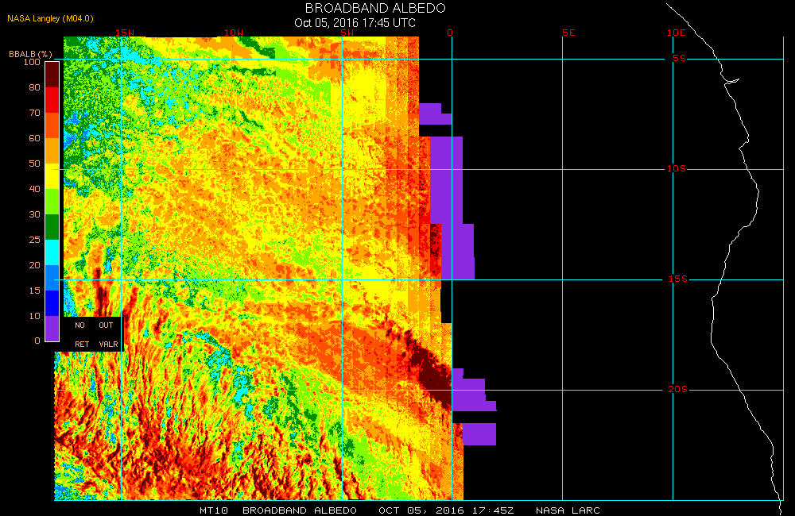Click the '10E' longitude label
The image size is (795, 516).
pyautogui.click(x=677, y=33)
